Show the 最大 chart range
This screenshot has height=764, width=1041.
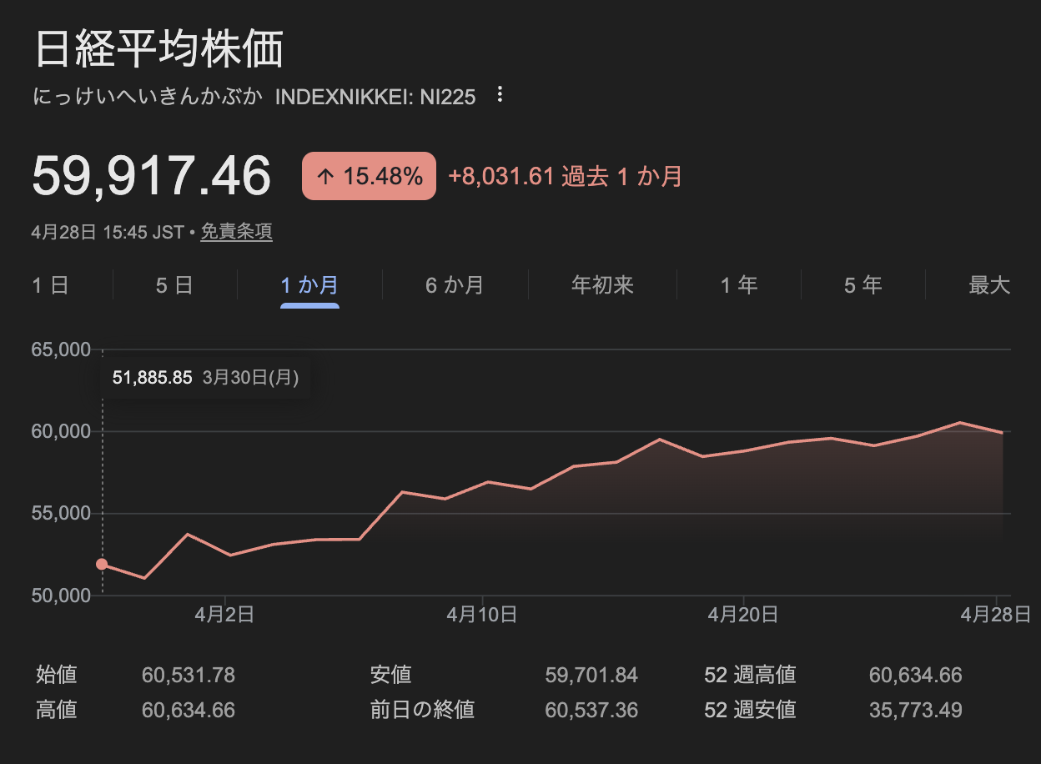pyautogui.click(x=989, y=285)
